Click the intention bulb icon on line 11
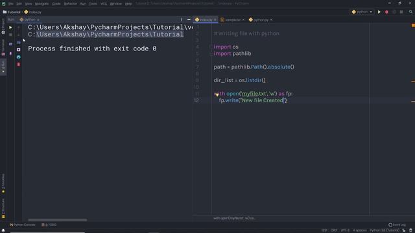The width and height of the screenshot is (415, 233). (217, 94)
